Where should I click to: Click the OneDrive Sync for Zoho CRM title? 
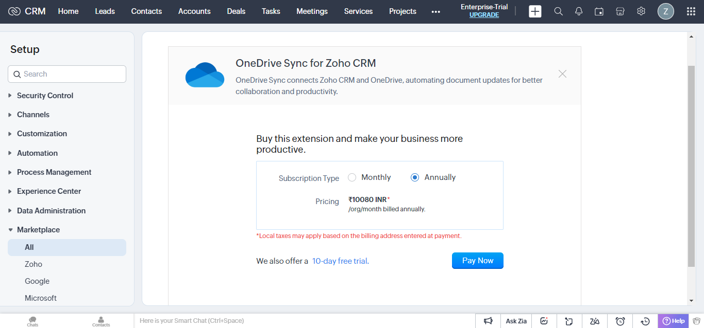(306, 63)
